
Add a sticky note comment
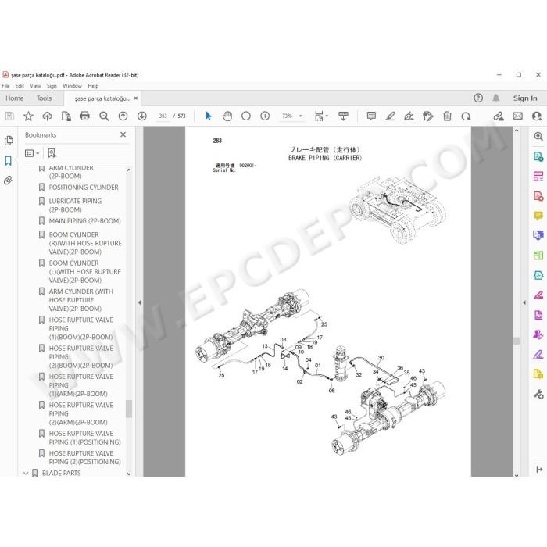pos(371,116)
